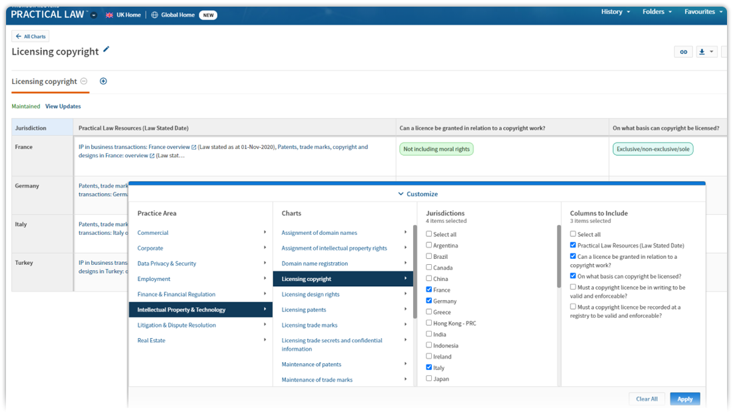
Task: Collapse the Customize panel
Action: click(417, 194)
